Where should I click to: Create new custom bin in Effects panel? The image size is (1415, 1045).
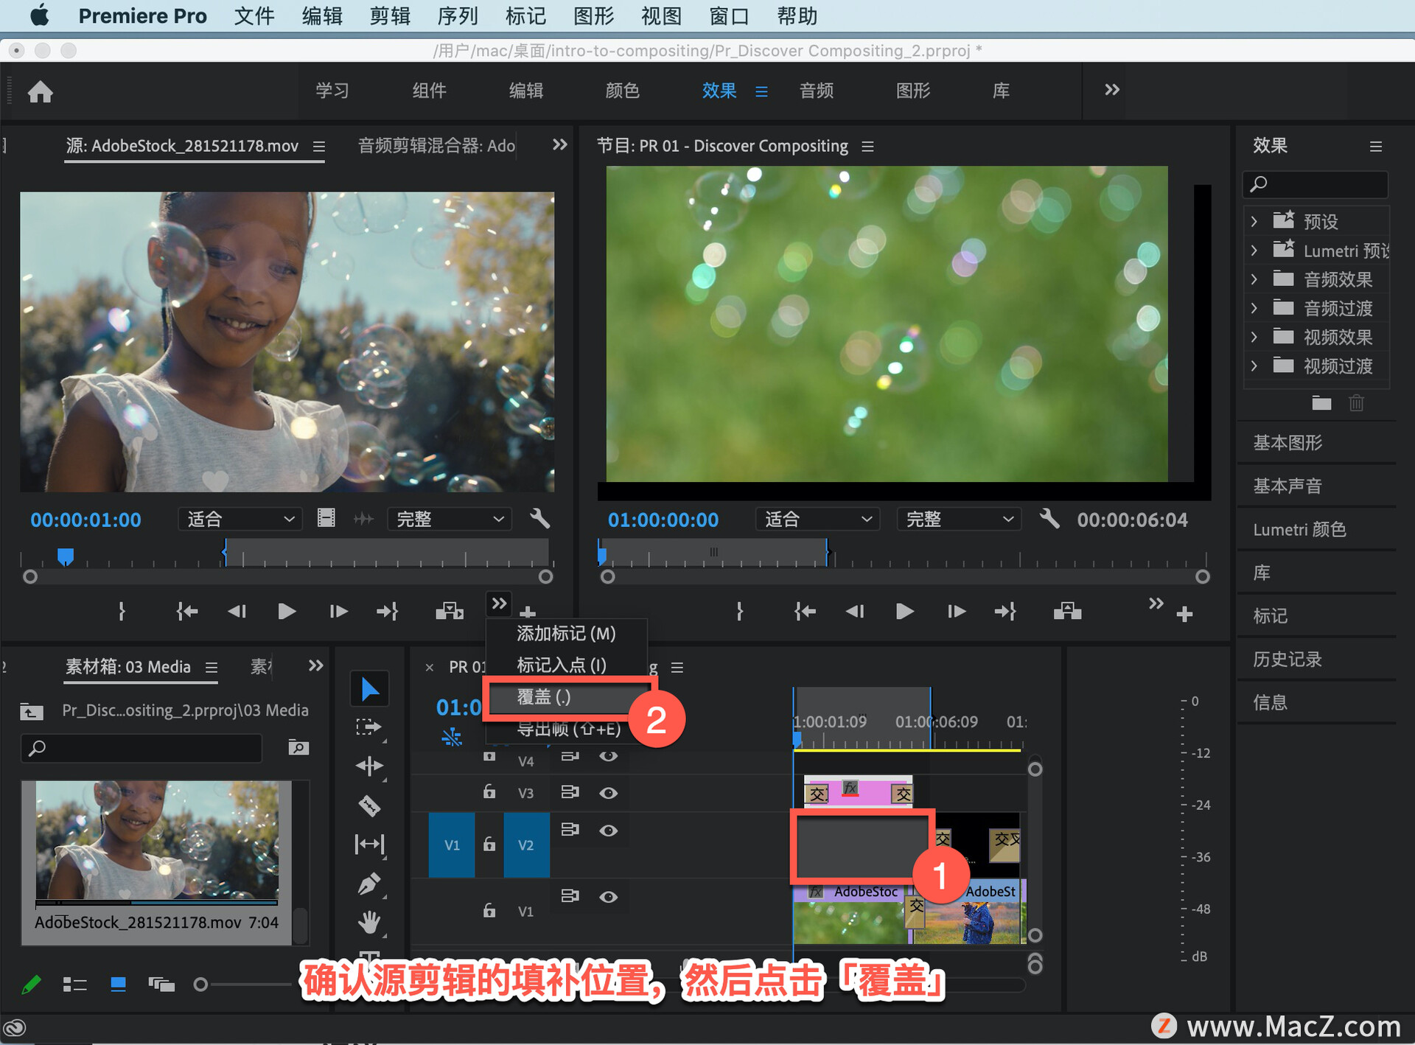pyautogui.click(x=1321, y=403)
